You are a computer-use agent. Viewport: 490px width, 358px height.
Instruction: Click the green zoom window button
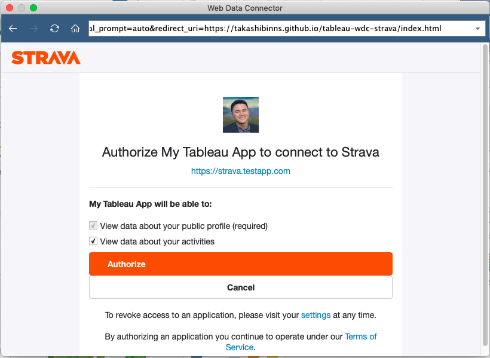[x=33, y=8]
